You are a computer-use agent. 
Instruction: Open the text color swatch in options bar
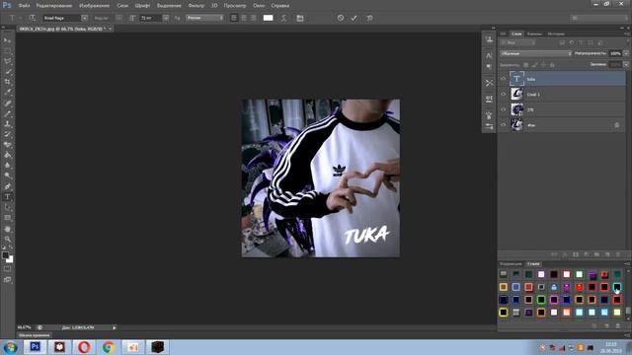pos(268,18)
